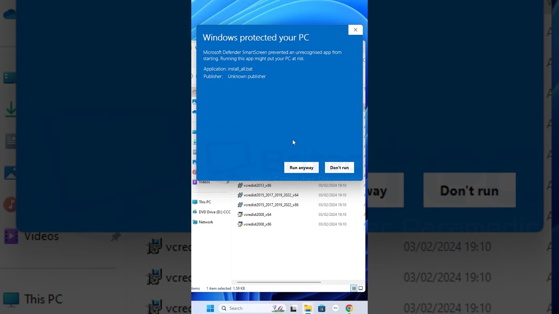Open Microsoft Store from the taskbar
Image resolution: width=559 pixels, height=314 pixels.
(x=321, y=308)
